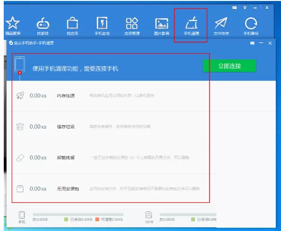
Task: Click the 卸载残留 eraser icon
Action: (20, 158)
